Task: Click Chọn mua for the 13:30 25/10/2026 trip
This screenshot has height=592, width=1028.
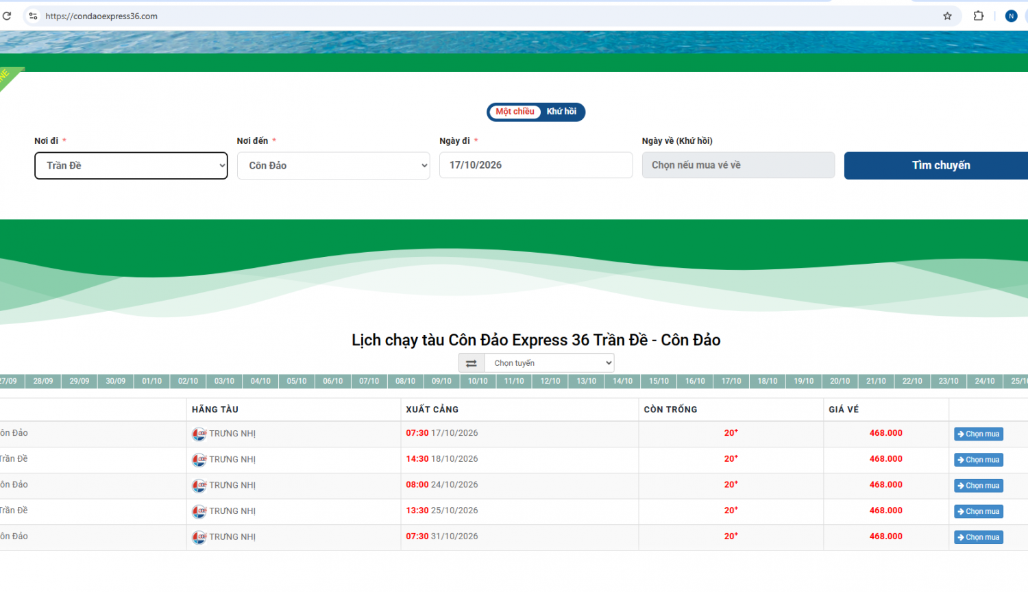Action: [979, 512]
